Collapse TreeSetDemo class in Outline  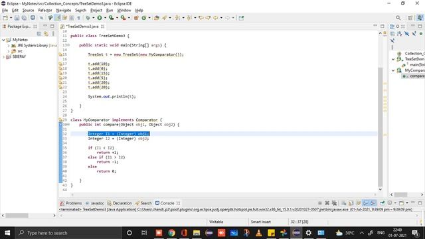pos(393,59)
